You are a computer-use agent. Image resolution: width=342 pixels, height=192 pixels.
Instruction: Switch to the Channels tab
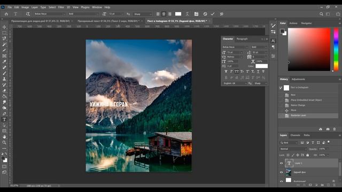[x=296, y=135]
